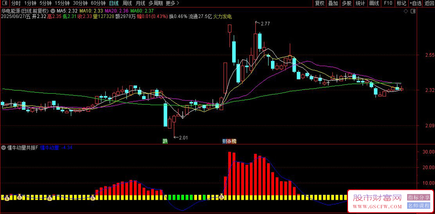435x214 pixels.
Task: Open the 火力发电 sector link
Action: coord(222,16)
